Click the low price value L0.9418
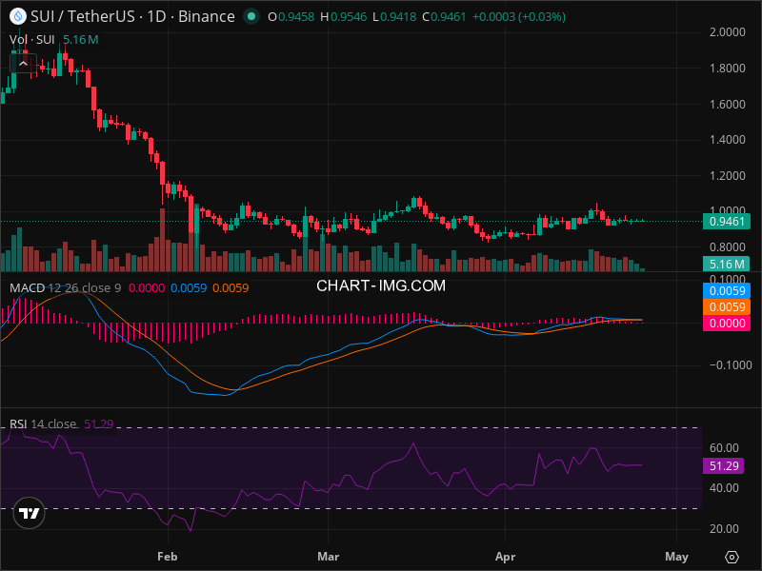Image resolution: width=762 pixels, height=571 pixels. click(394, 17)
